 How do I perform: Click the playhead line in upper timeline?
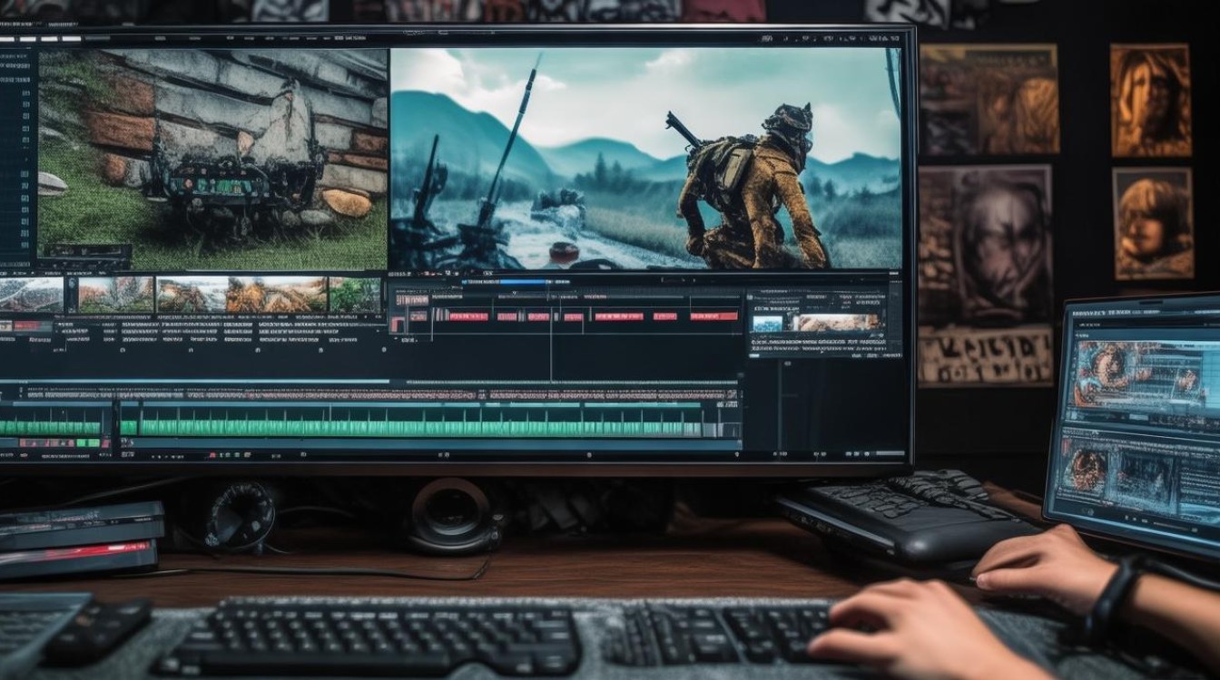coord(551,345)
